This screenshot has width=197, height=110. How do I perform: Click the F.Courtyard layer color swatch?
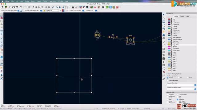[169, 48]
